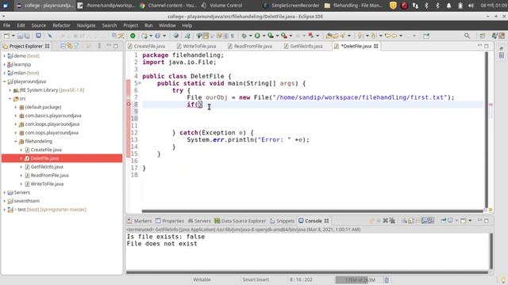Click Collapse All icon in Project Explorer
The height and width of the screenshot is (285, 508).
coord(63,46)
